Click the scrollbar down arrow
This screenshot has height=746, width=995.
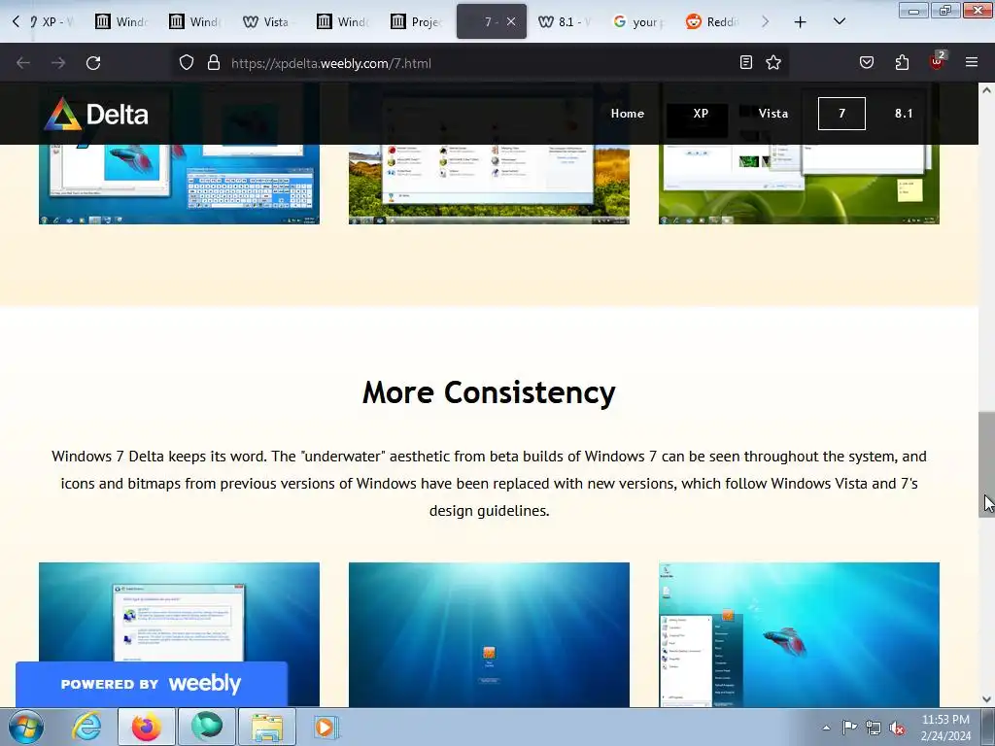pyautogui.click(x=986, y=699)
